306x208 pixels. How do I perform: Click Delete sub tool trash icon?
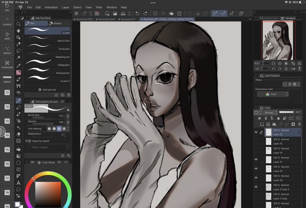pyautogui.click(x=69, y=95)
